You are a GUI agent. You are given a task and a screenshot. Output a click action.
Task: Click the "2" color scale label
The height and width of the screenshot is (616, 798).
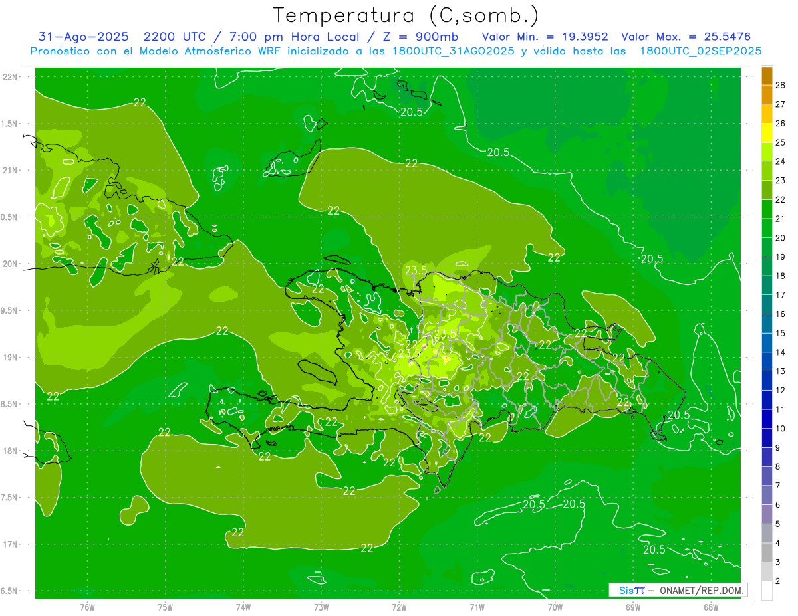(x=779, y=581)
